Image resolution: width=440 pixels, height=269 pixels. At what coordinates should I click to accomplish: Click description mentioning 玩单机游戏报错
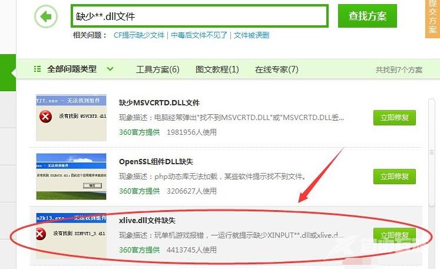click(231, 235)
